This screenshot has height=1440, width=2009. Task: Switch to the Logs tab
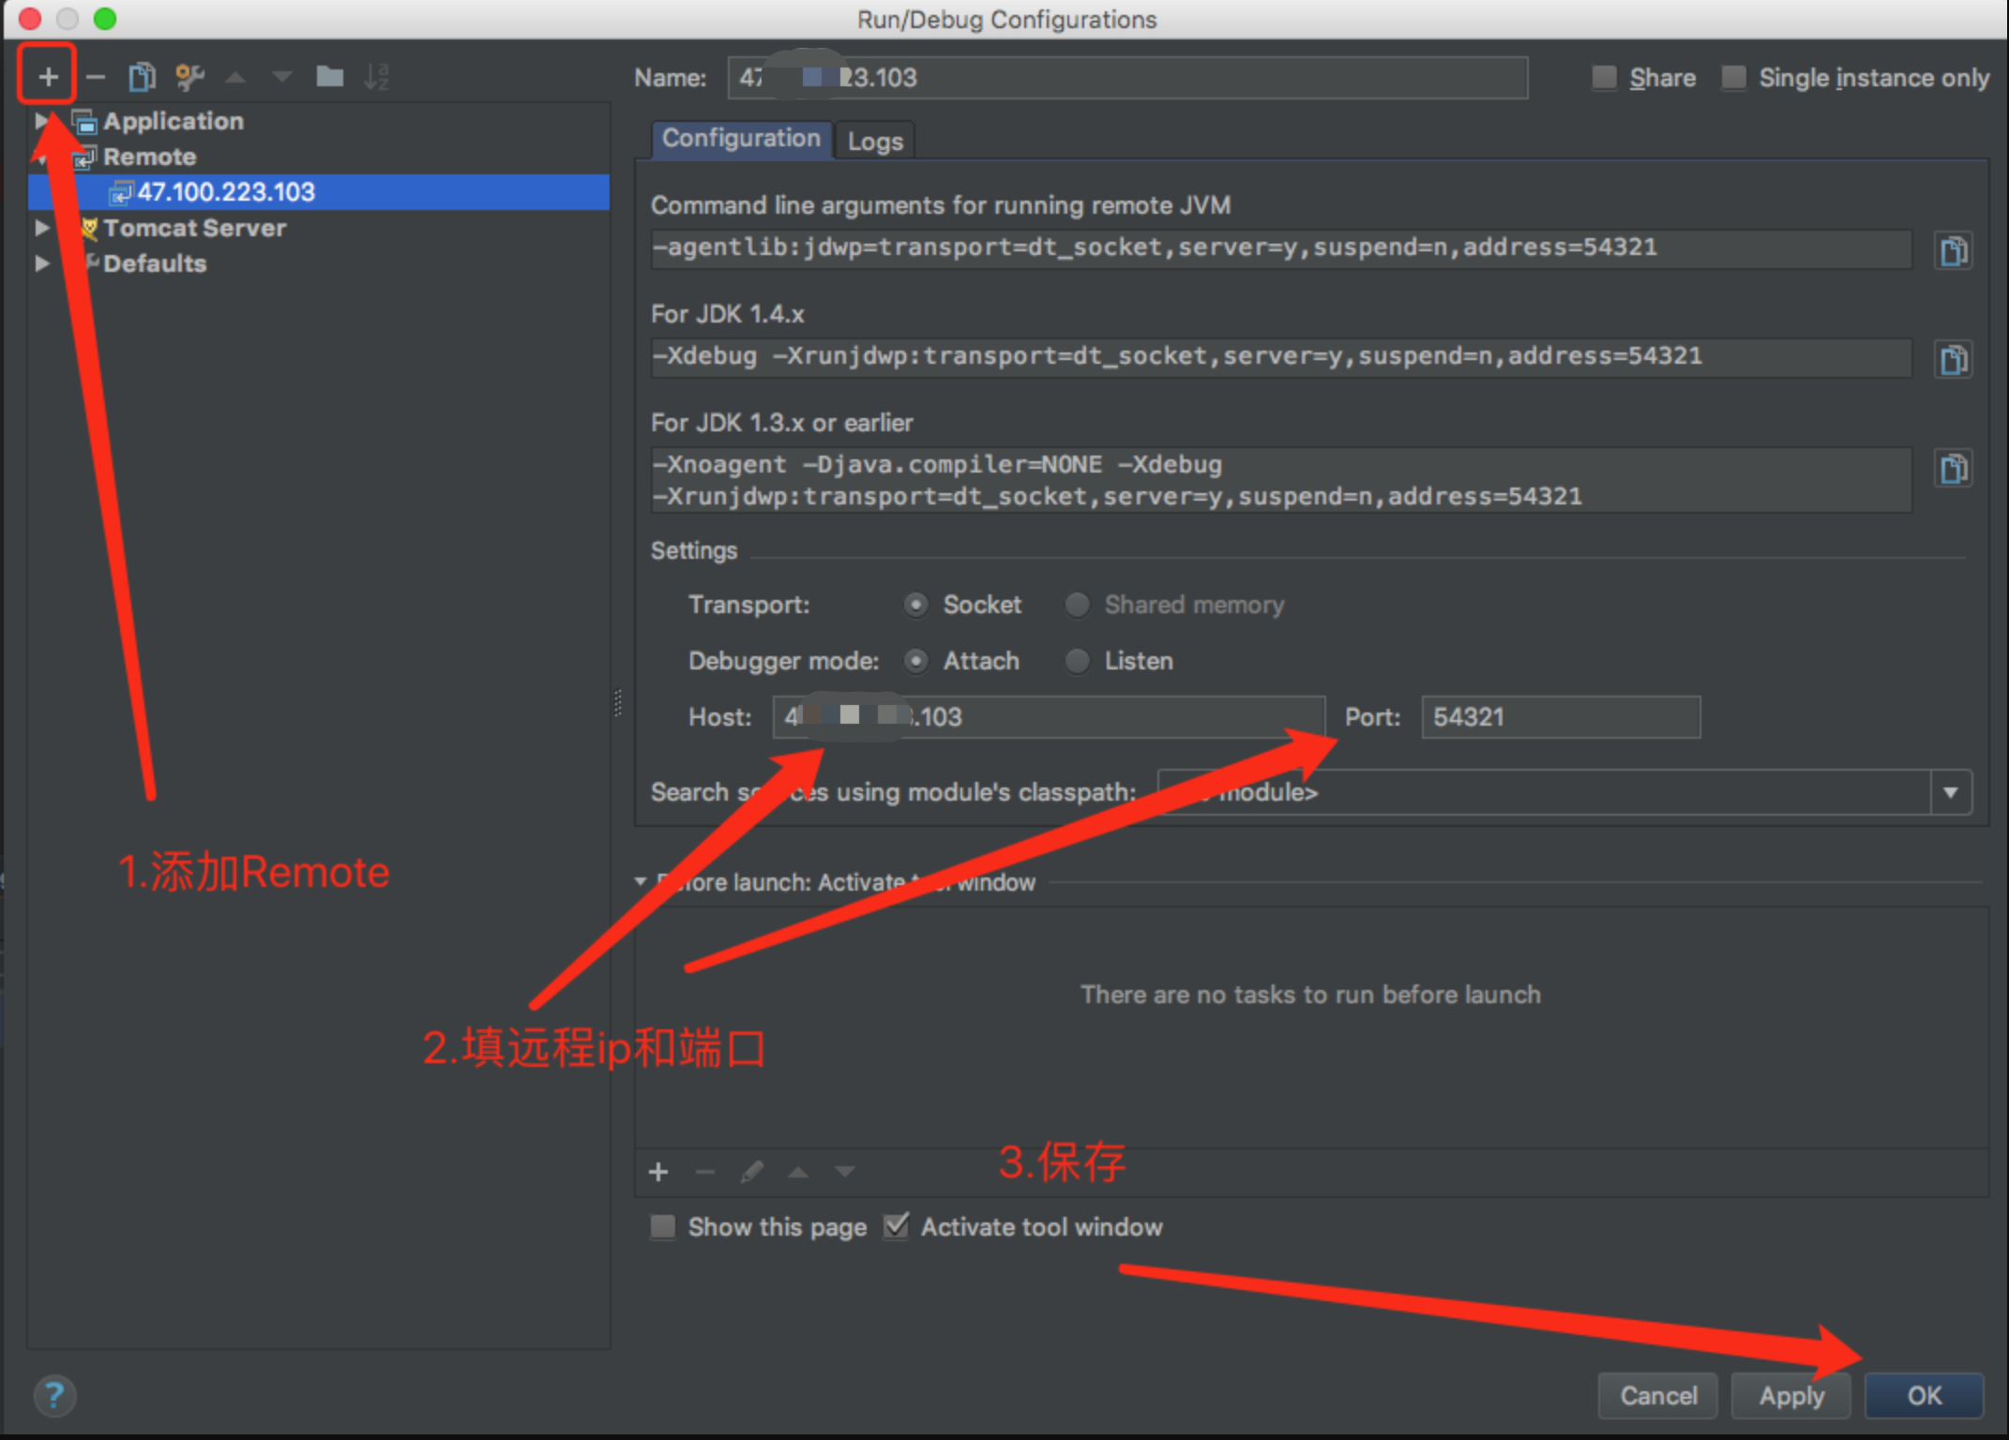point(875,141)
